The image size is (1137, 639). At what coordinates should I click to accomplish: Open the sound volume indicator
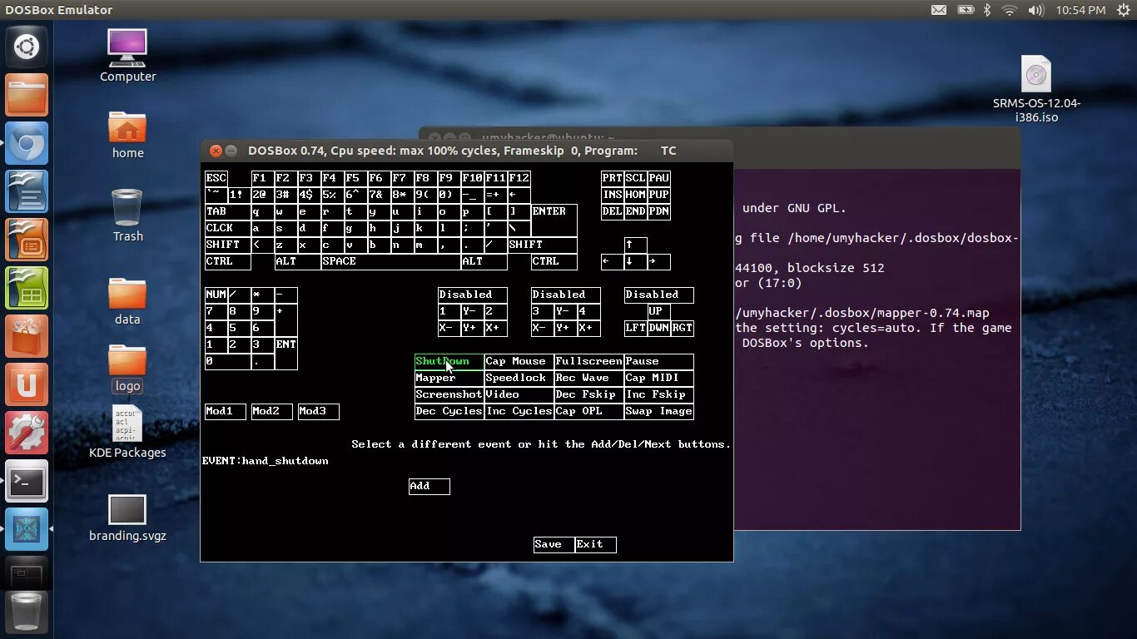[x=1035, y=10]
